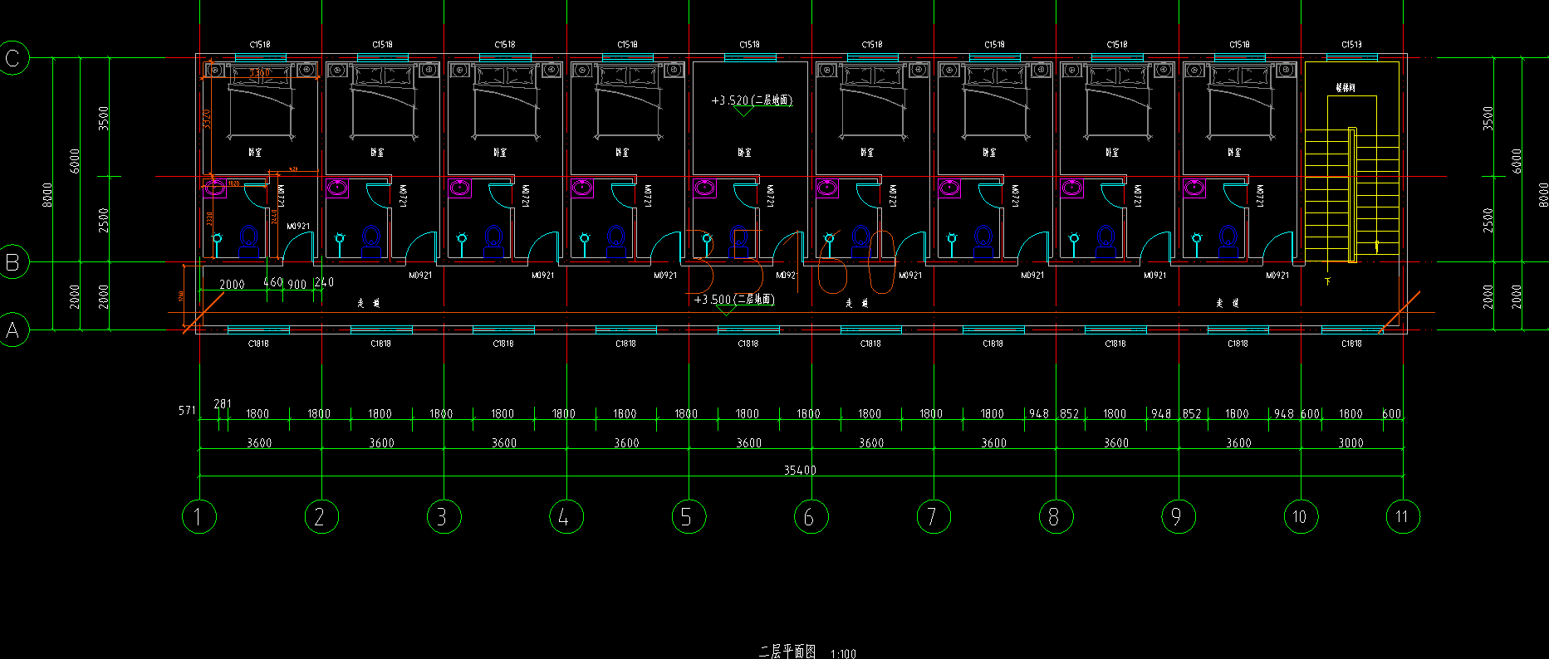Screen dimensions: 1549x659
Task: Click the 卧室 label under the +3.520 elevation
Action: click(x=744, y=152)
